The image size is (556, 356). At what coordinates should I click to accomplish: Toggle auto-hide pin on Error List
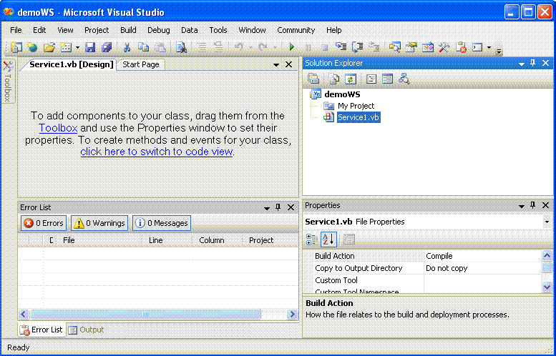(278, 207)
